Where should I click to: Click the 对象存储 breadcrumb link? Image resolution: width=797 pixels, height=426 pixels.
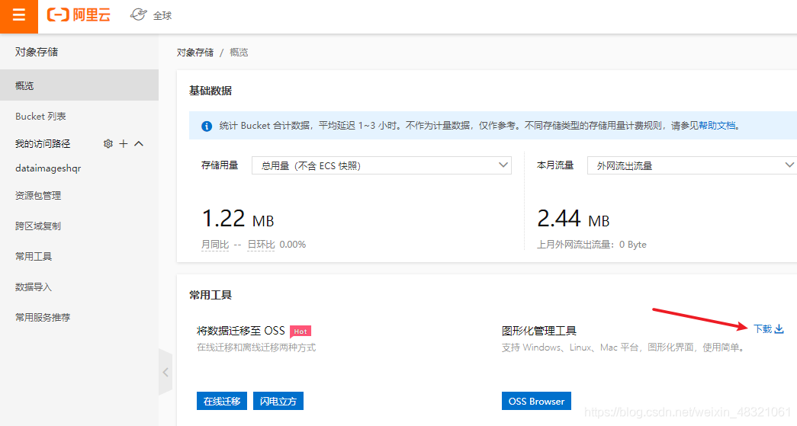[x=195, y=53]
